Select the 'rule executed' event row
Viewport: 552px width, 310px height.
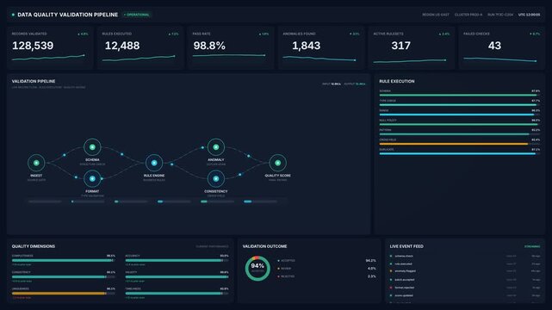[465, 263]
